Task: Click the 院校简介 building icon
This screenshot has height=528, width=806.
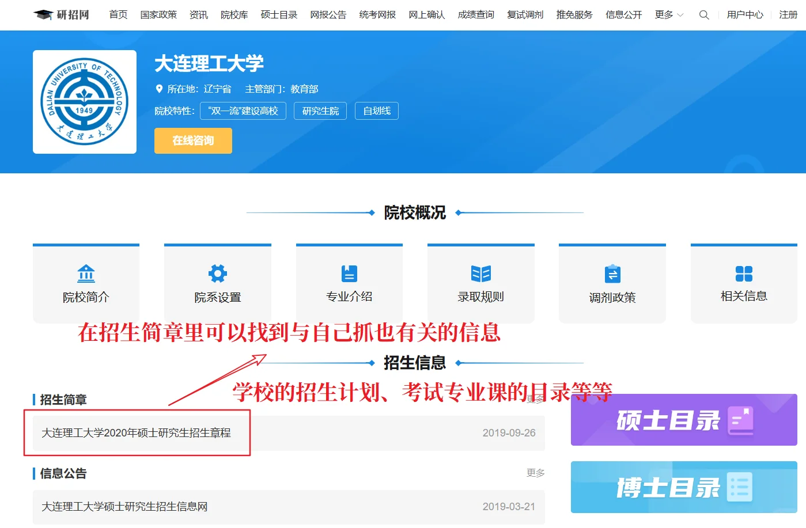Action: point(86,274)
